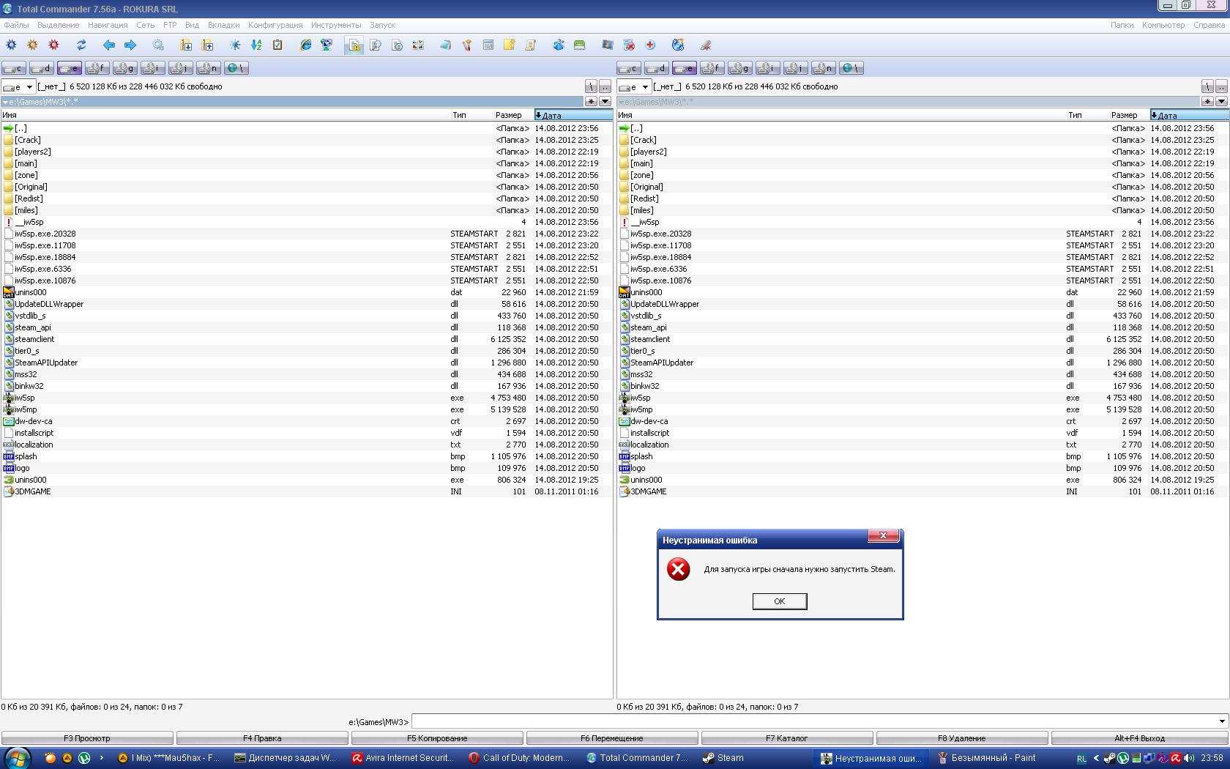Open the Internet Explorer toolbar icon
This screenshot has width=1230, height=769.
[305, 45]
